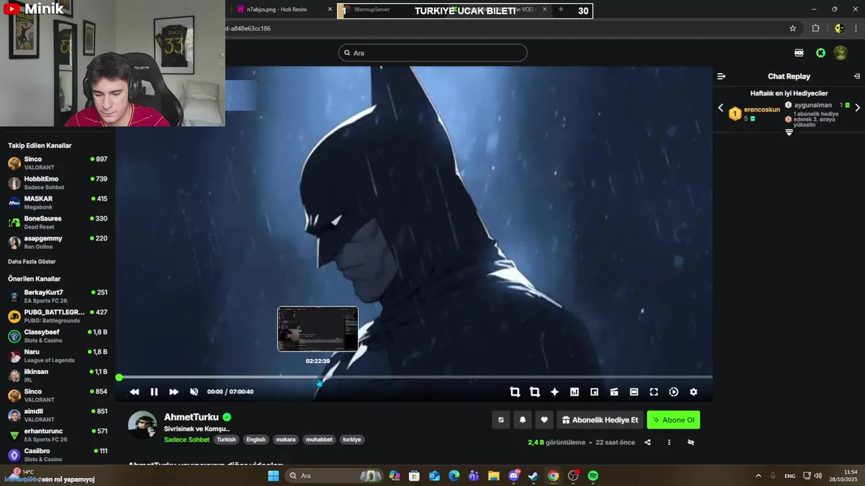The width and height of the screenshot is (865, 486).
Task: Click the muhabbet tag
Action: click(319, 439)
